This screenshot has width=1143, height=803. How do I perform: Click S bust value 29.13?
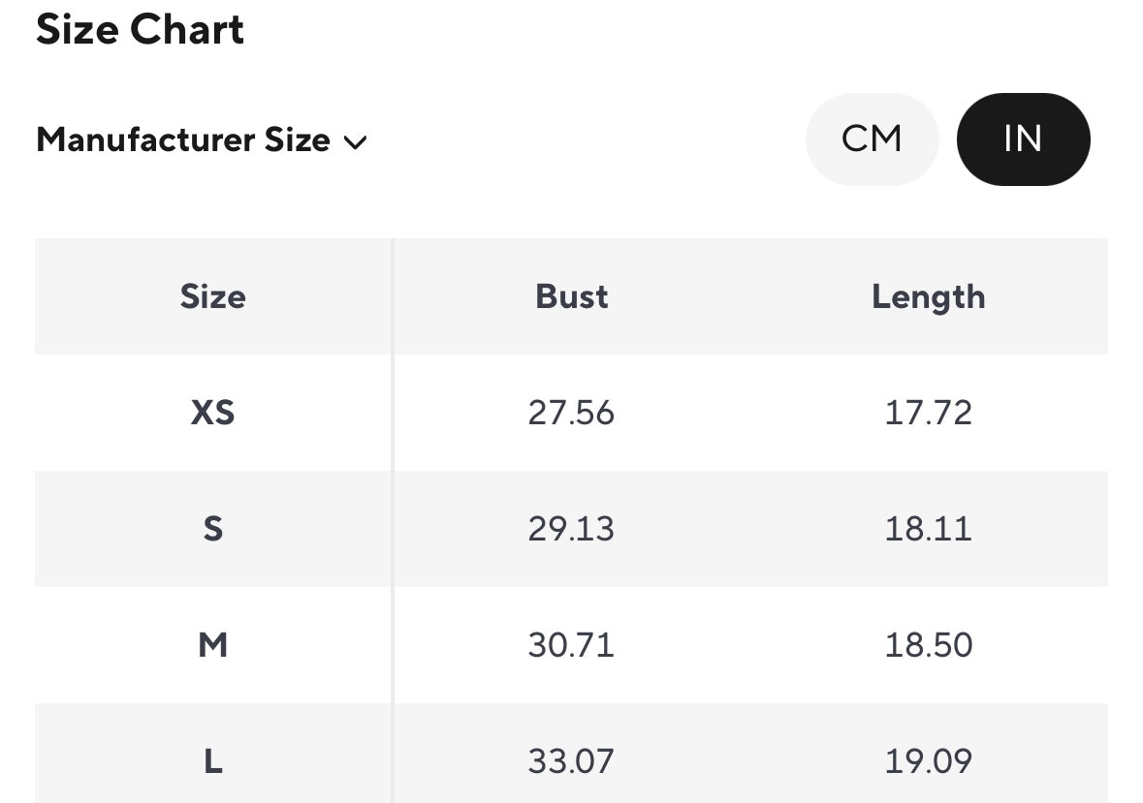coord(571,529)
